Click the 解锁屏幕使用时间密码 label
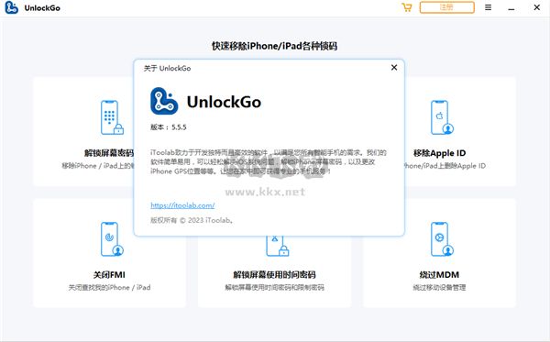This screenshot has height=342, width=550. pyautogui.click(x=274, y=275)
